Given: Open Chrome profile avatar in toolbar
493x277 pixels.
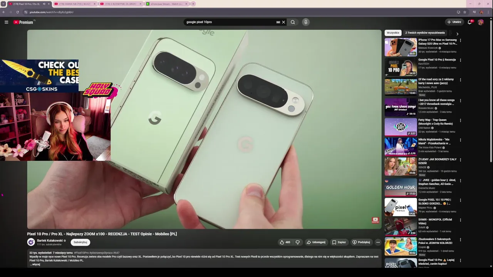Looking at the screenshot, I should click(x=481, y=12).
